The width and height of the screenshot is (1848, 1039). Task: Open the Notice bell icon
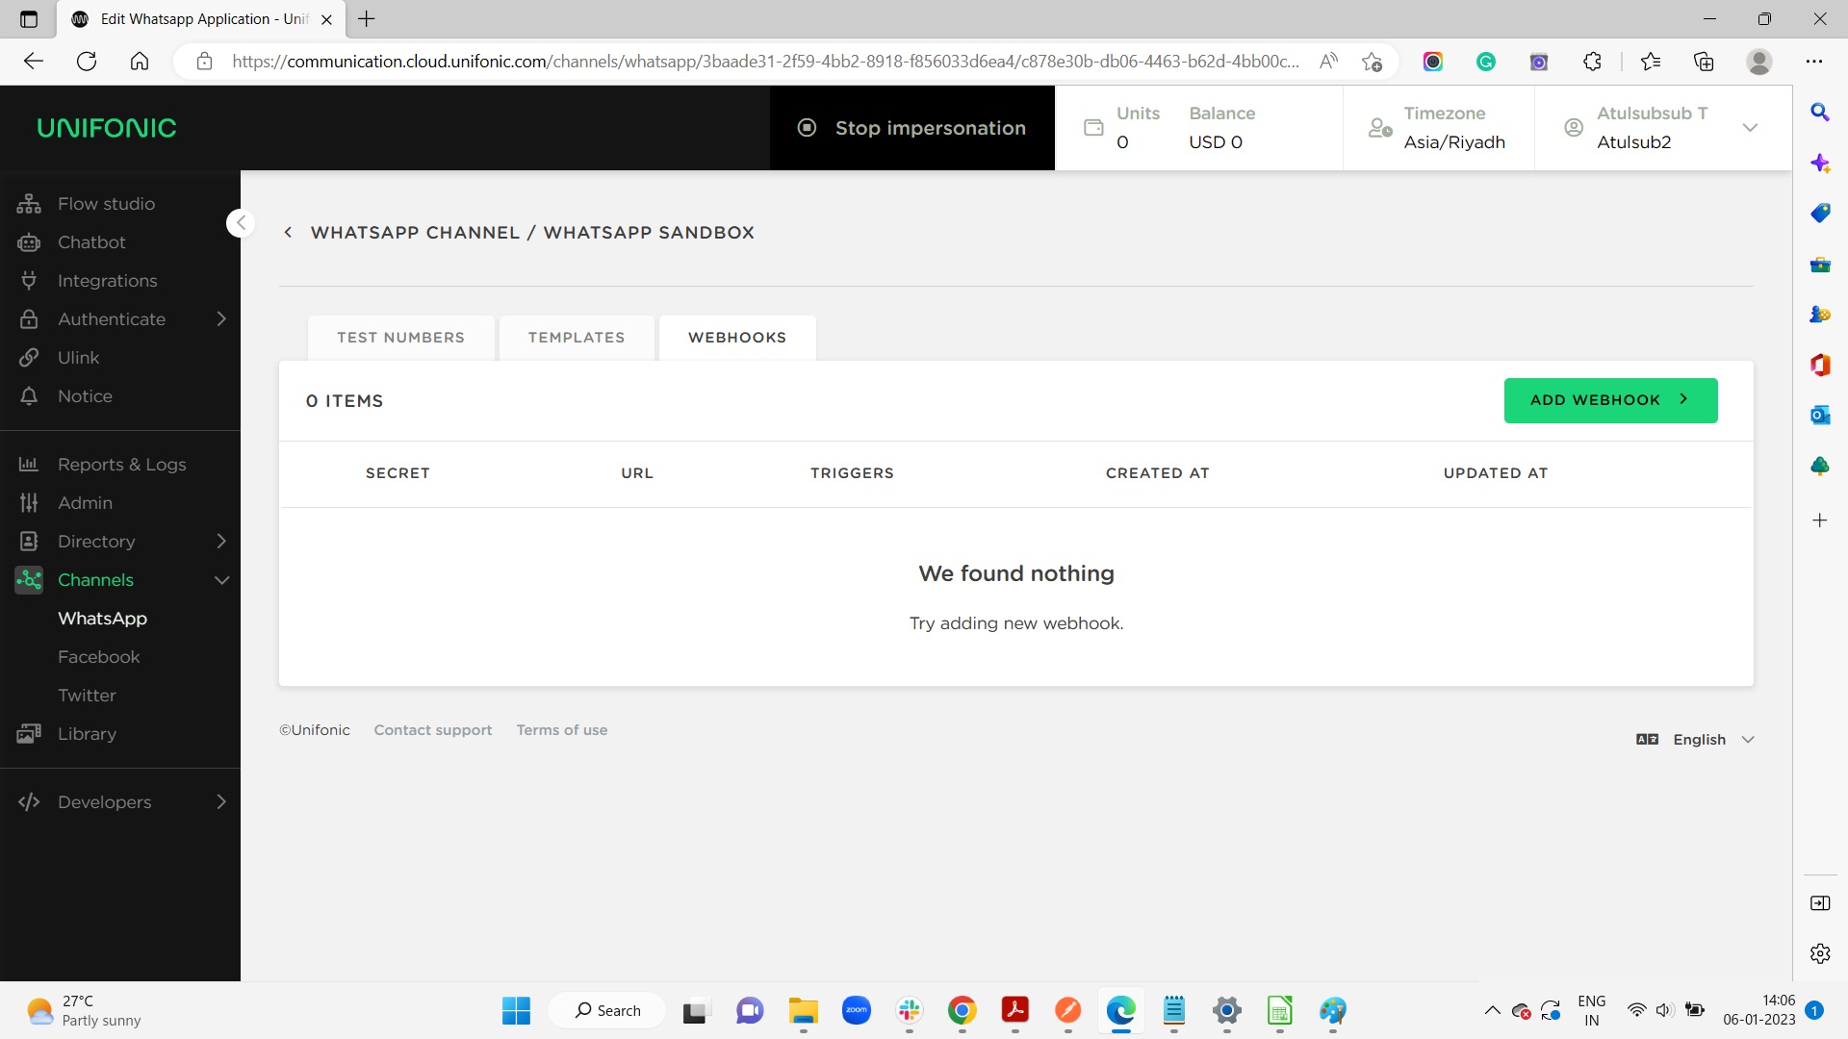(x=29, y=396)
